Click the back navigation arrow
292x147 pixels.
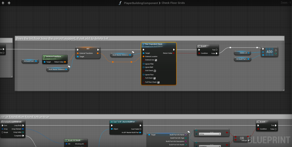click(x=3, y=3)
